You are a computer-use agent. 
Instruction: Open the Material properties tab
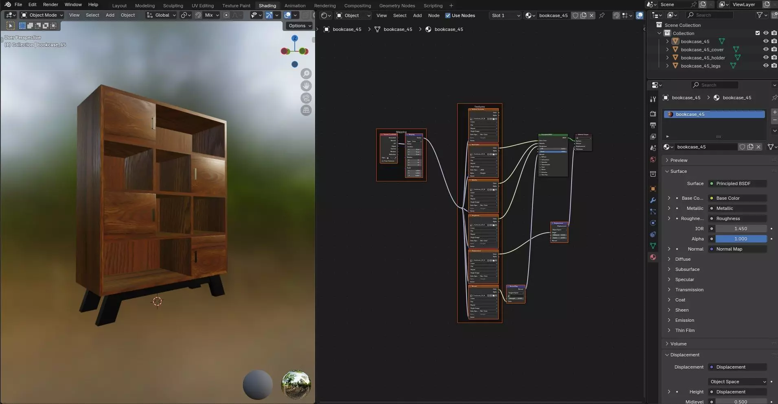653,257
